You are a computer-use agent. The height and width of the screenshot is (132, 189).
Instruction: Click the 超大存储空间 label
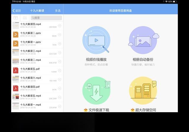tap(146, 110)
